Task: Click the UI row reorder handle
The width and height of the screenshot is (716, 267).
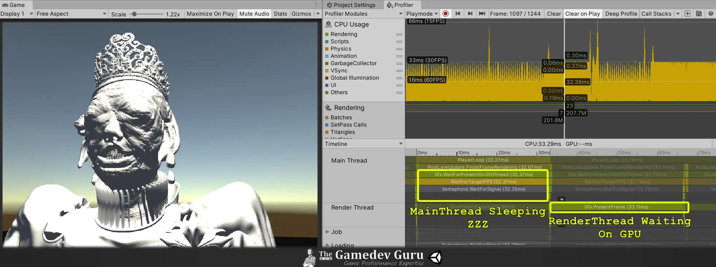Action: [x=399, y=85]
